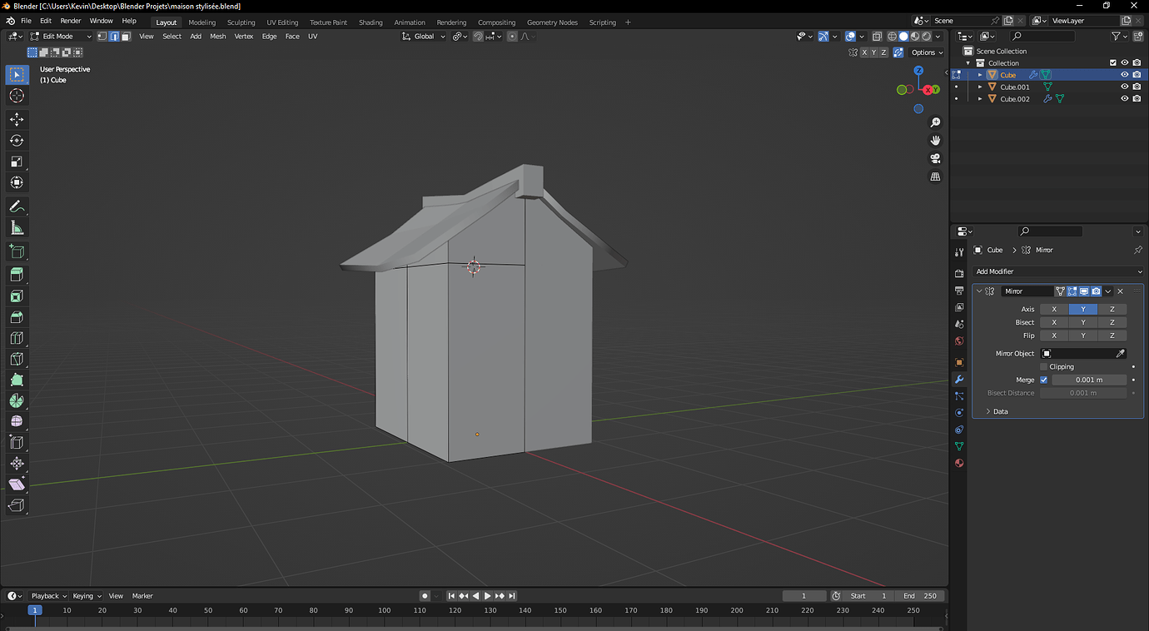1149x631 pixels.
Task: Toggle Mirror Axis Y button
Action: tap(1083, 309)
